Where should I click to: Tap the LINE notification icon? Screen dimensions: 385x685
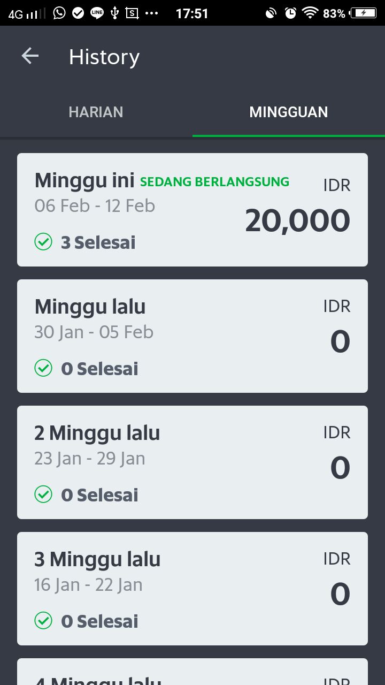tap(97, 13)
